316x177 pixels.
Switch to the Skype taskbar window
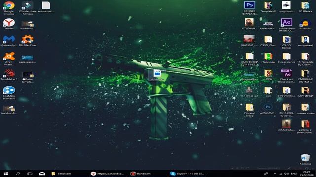187,174
